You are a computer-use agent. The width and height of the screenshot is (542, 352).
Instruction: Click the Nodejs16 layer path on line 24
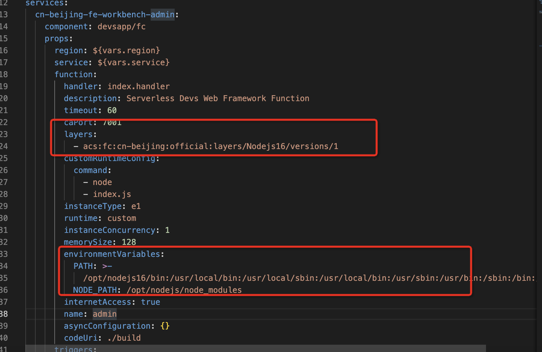click(212, 146)
